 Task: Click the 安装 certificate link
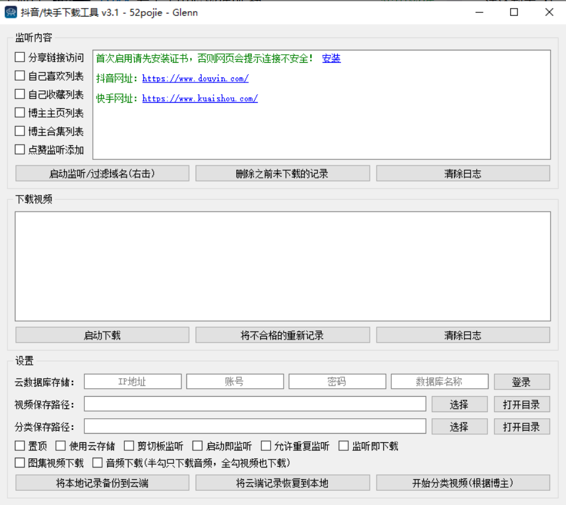[331, 58]
